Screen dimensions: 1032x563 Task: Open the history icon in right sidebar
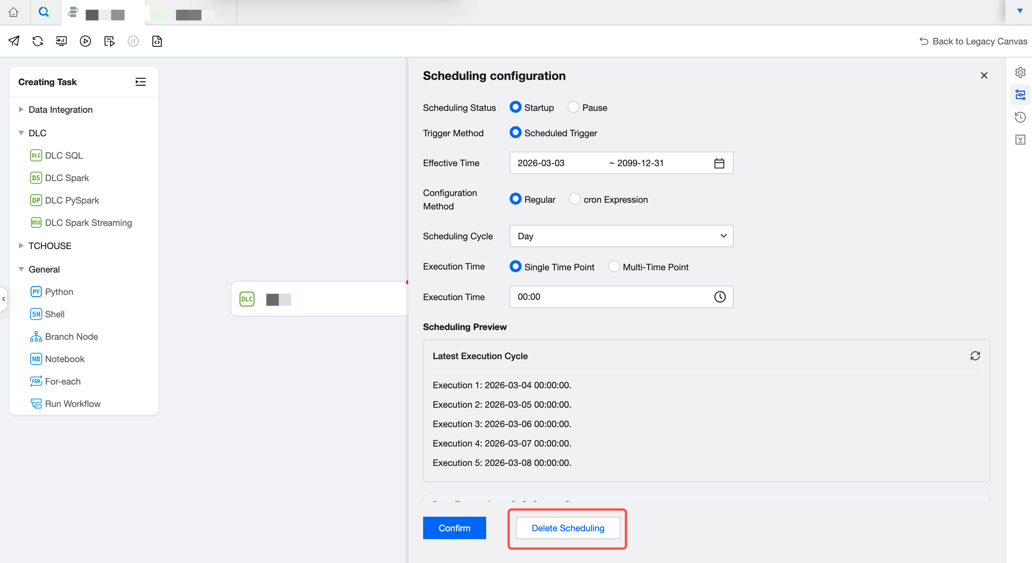click(x=1020, y=117)
